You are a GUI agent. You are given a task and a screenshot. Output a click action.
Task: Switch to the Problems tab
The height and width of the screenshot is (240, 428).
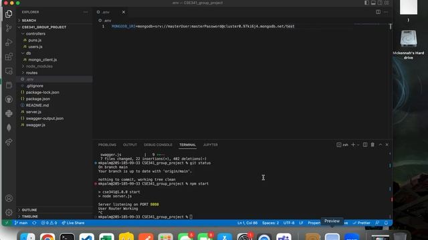tap(107, 145)
